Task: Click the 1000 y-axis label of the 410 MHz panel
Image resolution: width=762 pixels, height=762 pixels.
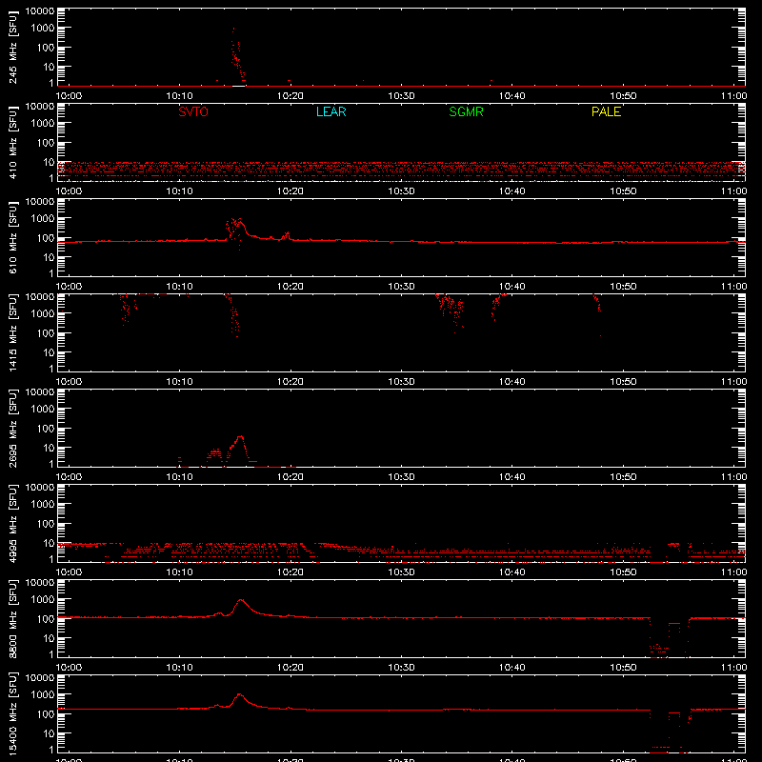Action: 42,124
